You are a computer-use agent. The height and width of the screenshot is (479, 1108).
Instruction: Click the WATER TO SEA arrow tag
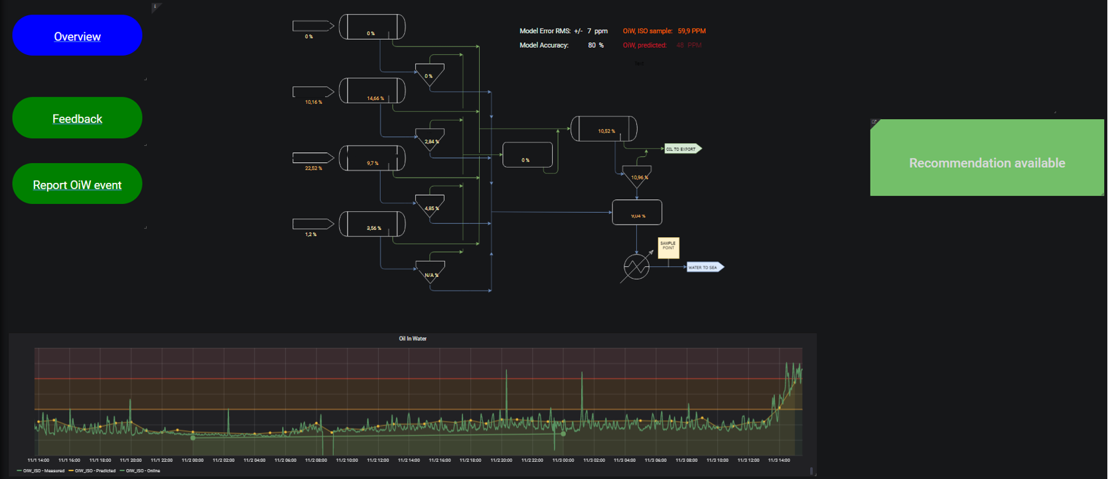(x=705, y=268)
